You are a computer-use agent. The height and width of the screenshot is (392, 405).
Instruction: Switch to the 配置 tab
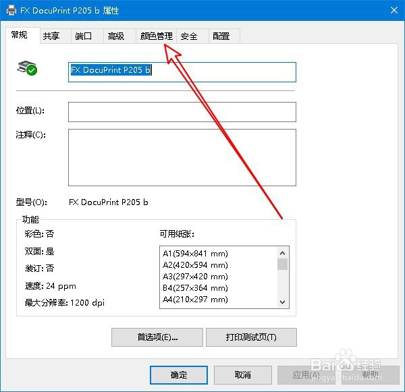click(x=224, y=36)
